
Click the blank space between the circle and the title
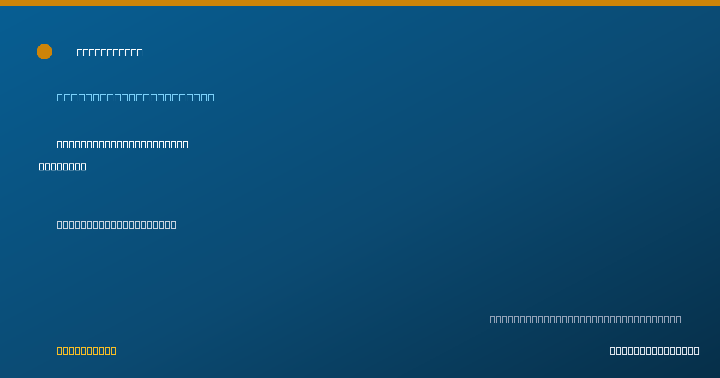64,52
